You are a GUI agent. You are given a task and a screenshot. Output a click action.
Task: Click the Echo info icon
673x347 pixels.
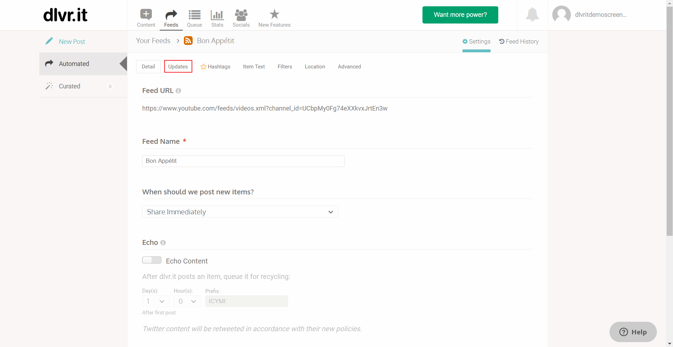(x=163, y=242)
